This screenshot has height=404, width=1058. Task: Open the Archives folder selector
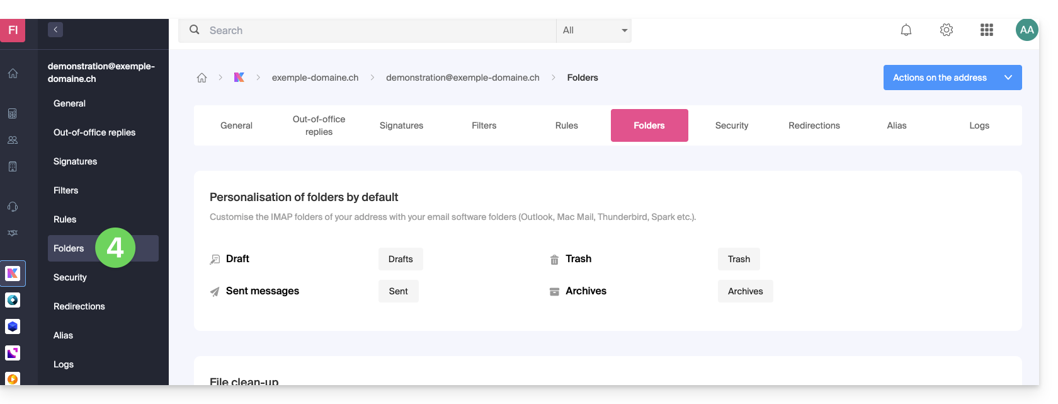tap(745, 291)
